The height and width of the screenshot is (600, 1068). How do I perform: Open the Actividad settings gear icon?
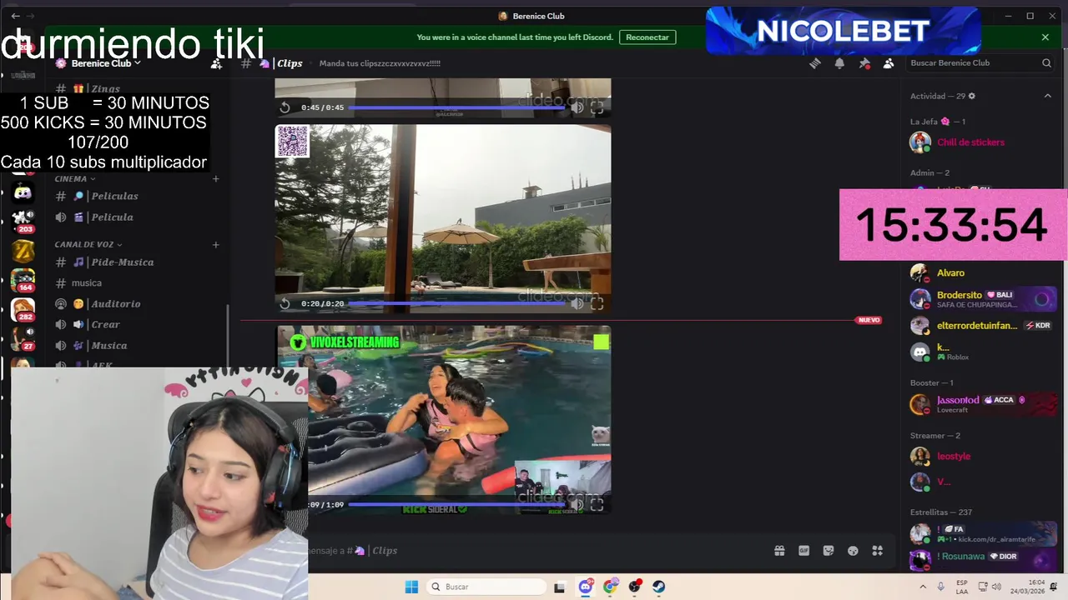(971, 96)
